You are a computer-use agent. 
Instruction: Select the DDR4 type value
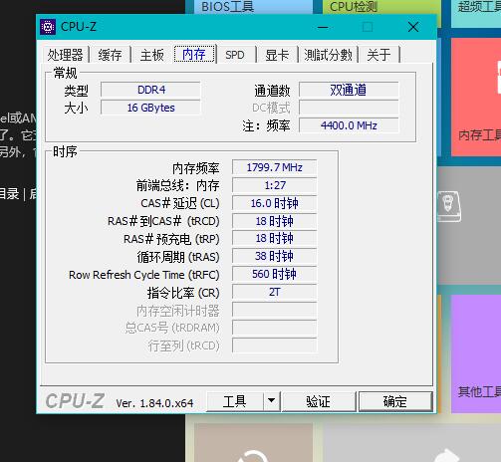(x=150, y=90)
